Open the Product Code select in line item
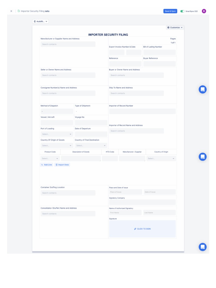 point(50,159)
